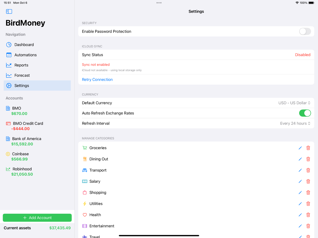Enable Password Protection switch
The height and width of the screenshot is (238, 318).
(305, 31)
